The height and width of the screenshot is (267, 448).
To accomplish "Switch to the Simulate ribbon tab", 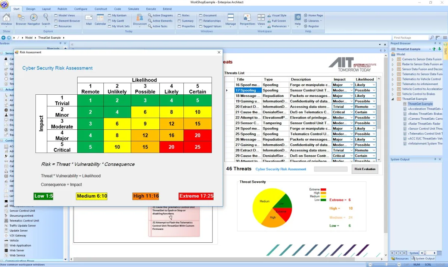I will coord(133,9).
